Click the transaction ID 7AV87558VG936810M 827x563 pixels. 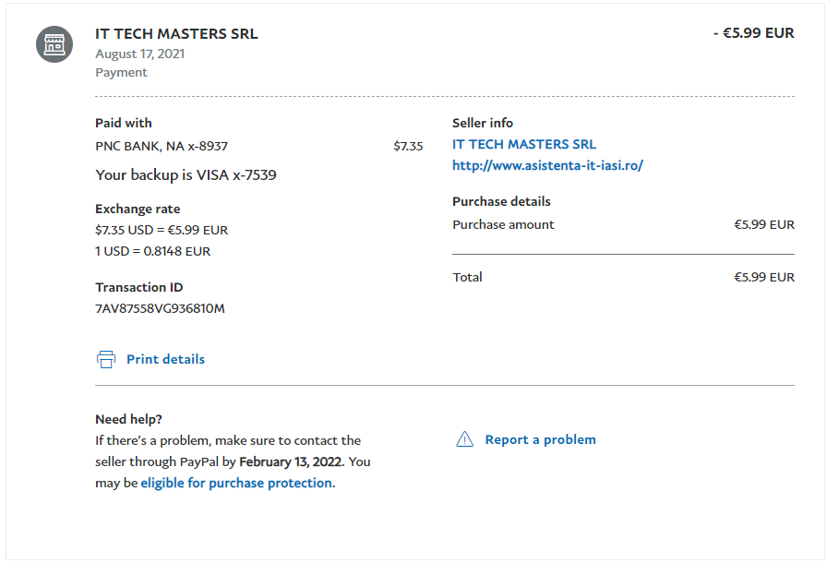tap(160, 308)
